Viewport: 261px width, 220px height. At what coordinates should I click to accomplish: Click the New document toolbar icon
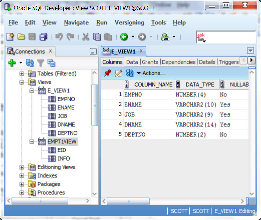tap(10, 37)
